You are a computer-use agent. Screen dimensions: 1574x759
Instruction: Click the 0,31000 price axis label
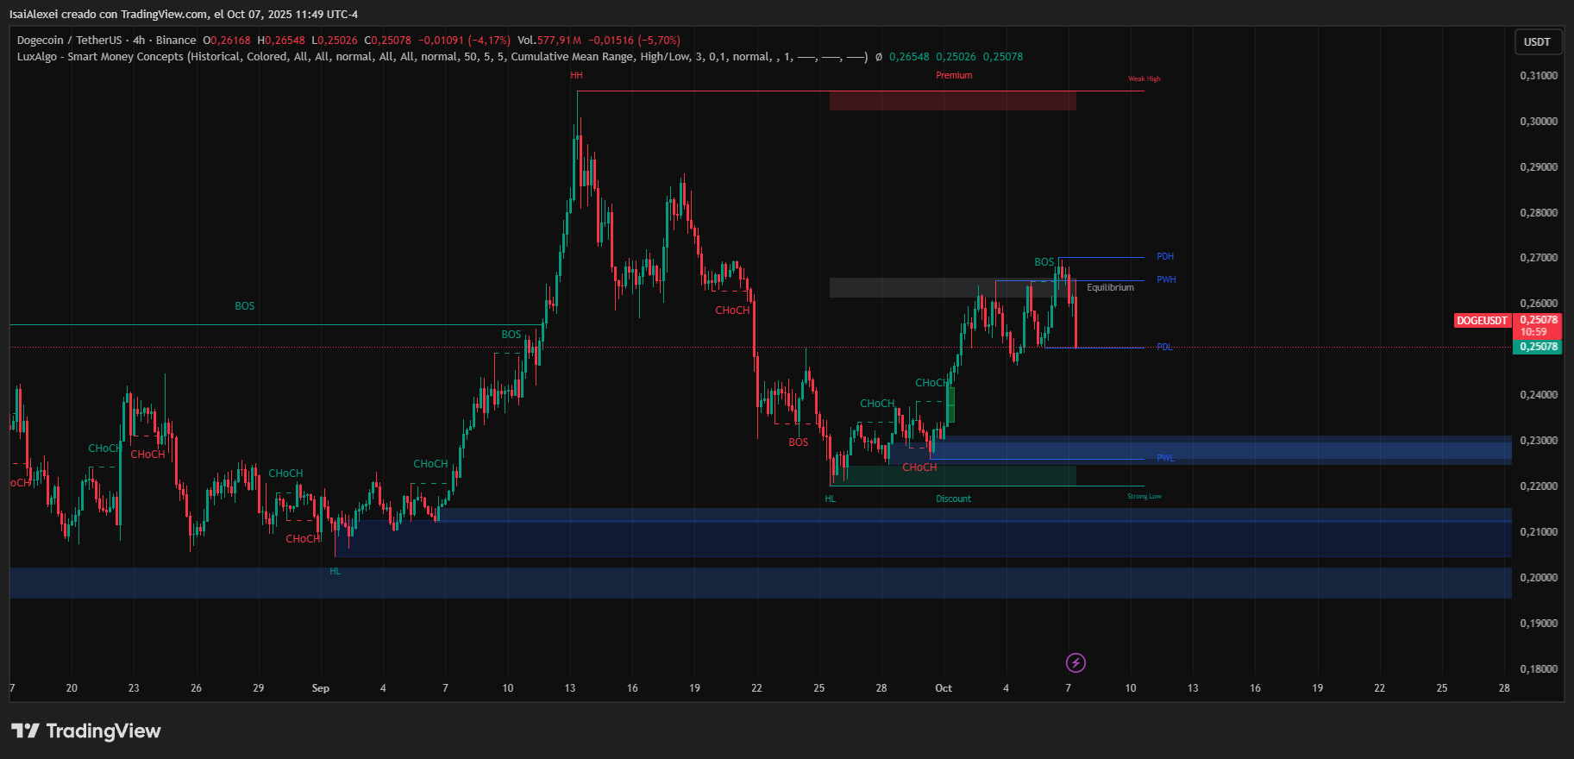(x=1539, y=76)
